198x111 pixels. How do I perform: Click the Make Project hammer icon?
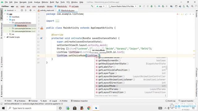pyautogui.click(x=92, y=6)
